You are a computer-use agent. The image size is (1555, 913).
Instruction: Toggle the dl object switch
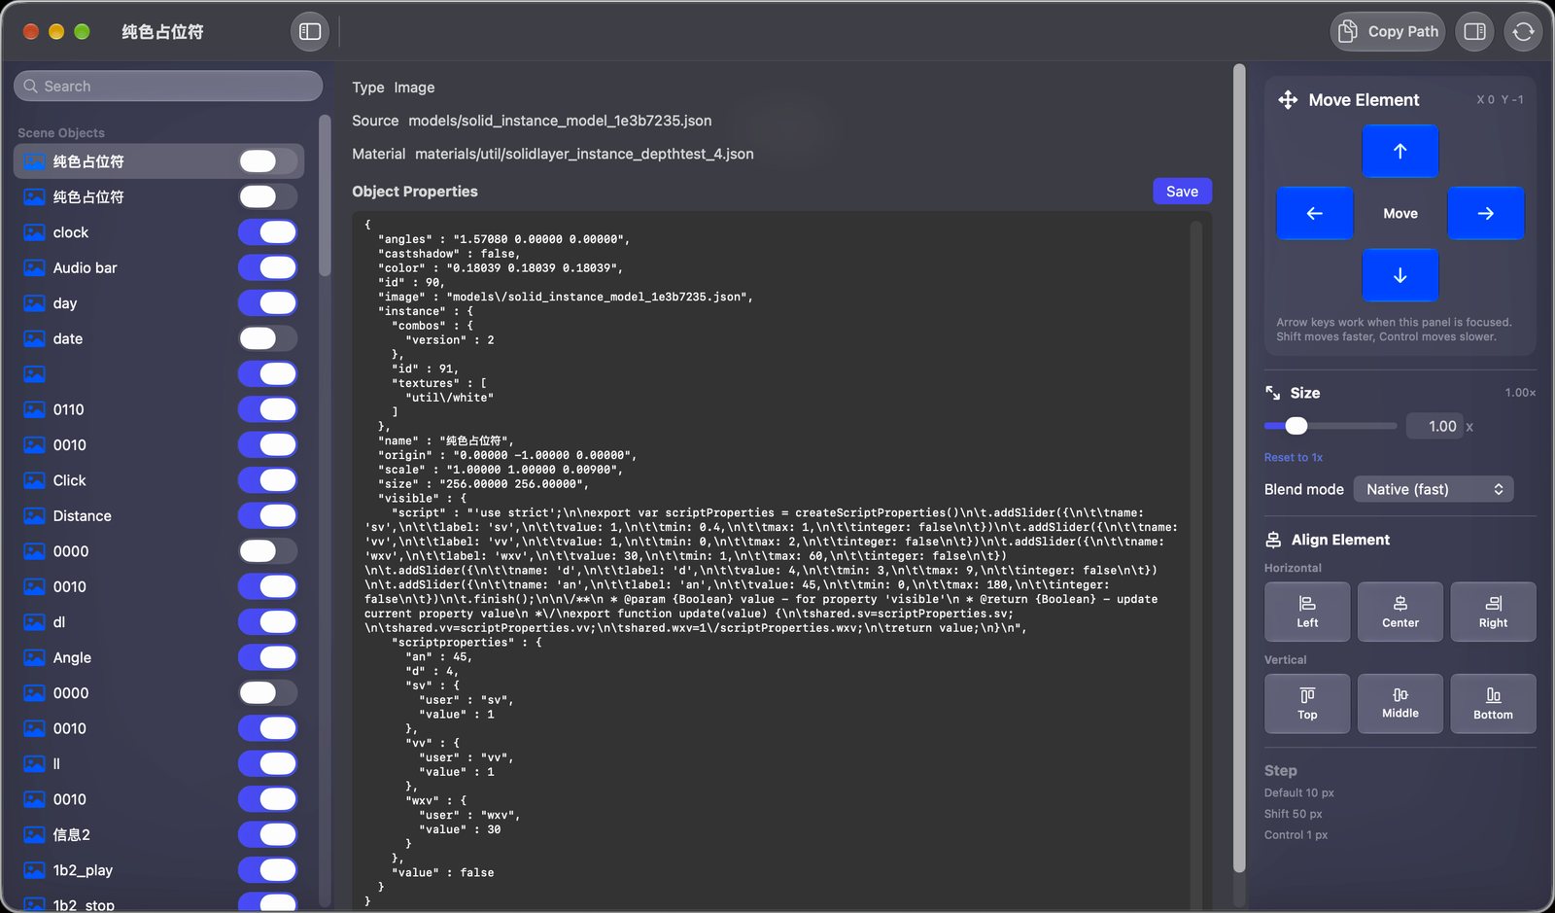[x=268, y=622]
